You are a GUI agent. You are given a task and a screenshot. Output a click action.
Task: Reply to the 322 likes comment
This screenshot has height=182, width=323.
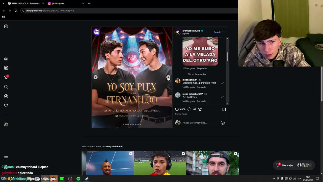click(202, 68)
